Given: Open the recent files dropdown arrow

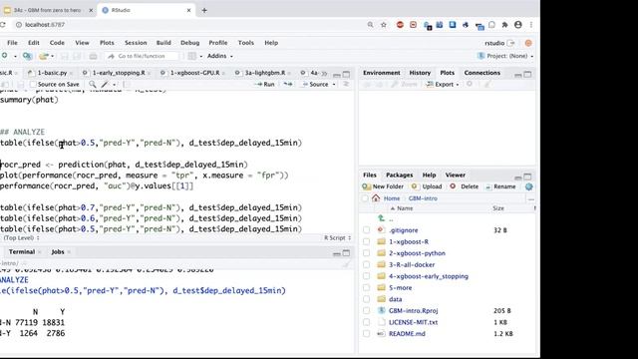Looking at the screenshot, I should [x=53, y=56].
